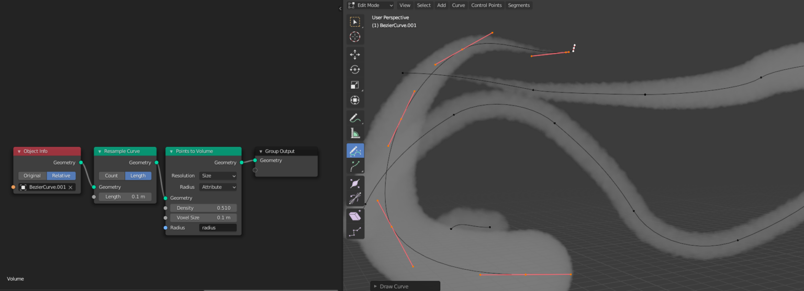The image size is (804, 291).
Task: Select the Measure tool
Action: (x=355, y=133)
